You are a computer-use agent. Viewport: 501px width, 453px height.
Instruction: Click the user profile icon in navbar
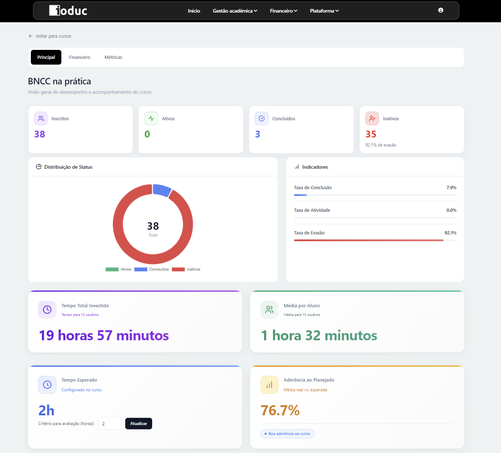[x=440, y=10]
